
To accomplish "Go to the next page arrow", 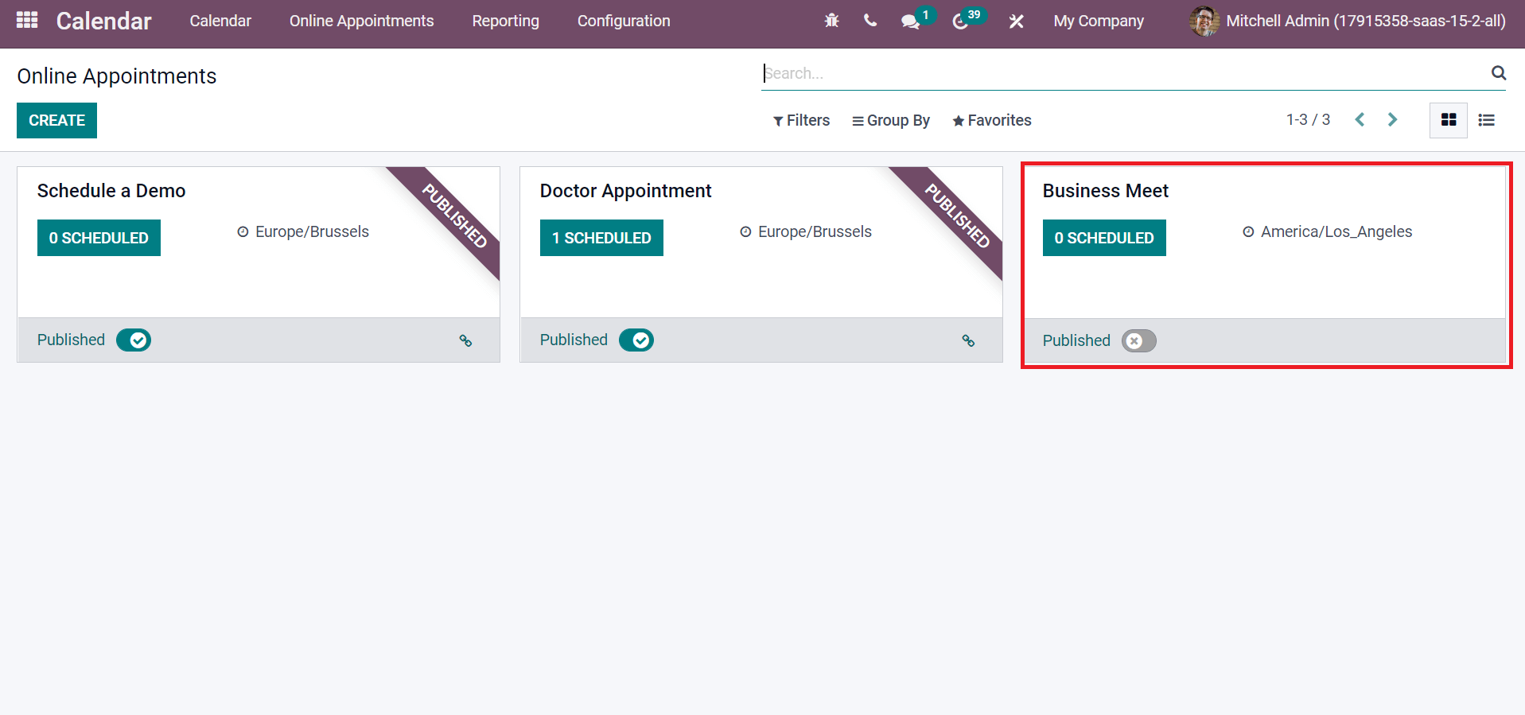I will [x=1392, y=119].
